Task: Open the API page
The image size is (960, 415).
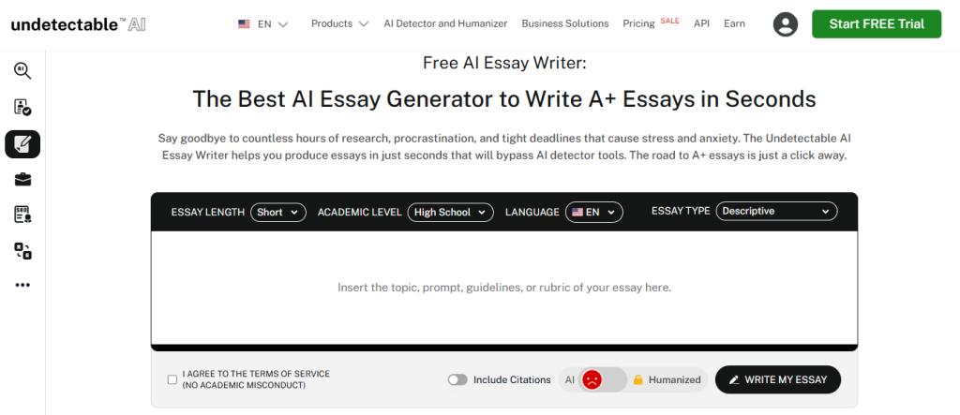Action: (701, 23)
